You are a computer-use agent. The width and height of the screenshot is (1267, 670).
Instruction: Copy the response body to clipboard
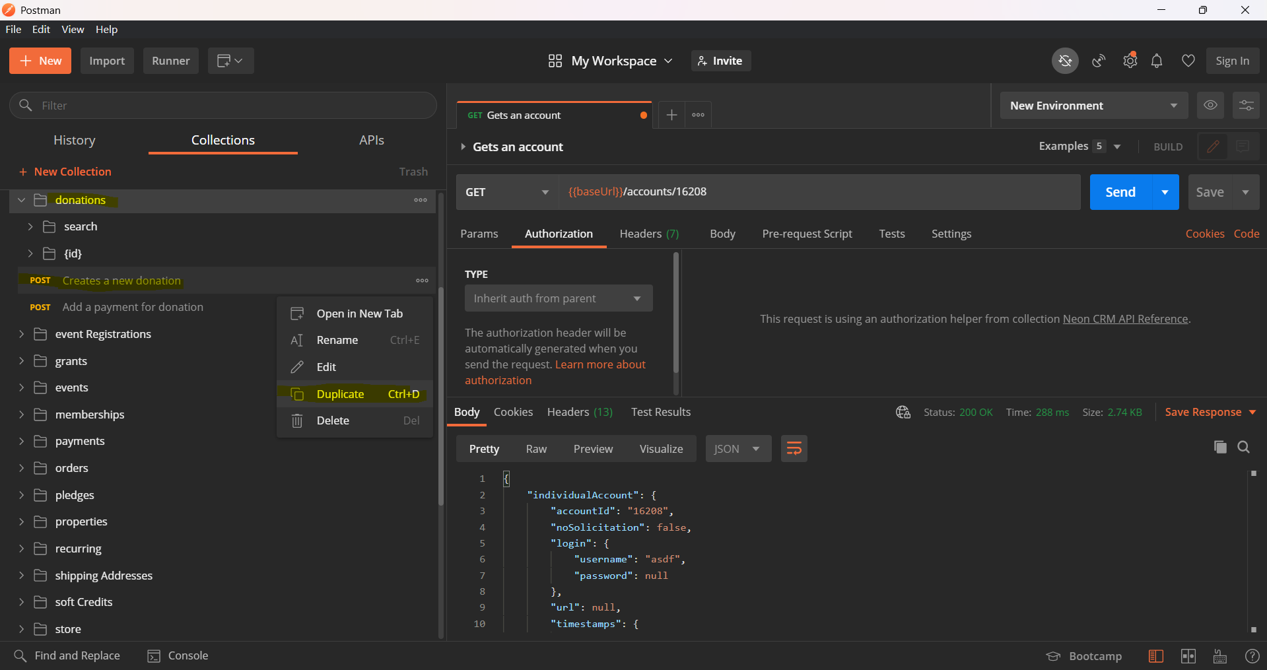1220,447
